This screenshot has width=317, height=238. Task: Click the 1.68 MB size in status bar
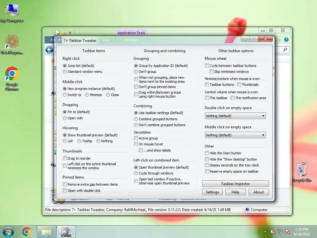pos(224,210)
